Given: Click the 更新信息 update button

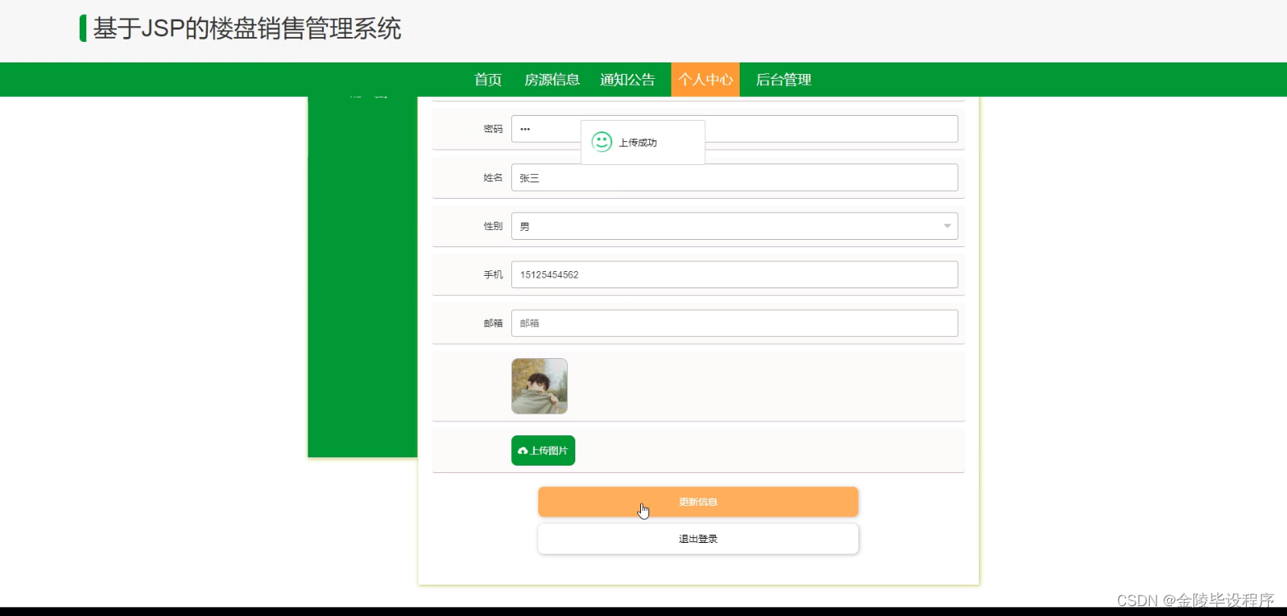Looking at the screenshot, I should [698, 502].
